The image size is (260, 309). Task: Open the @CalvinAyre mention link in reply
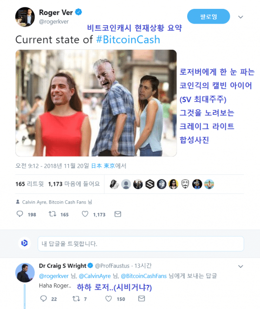[95, 276]
